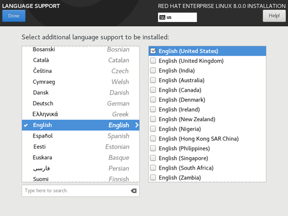
Task: Tick English (Australia) checkbox
Action: click(x=153, y=80)
